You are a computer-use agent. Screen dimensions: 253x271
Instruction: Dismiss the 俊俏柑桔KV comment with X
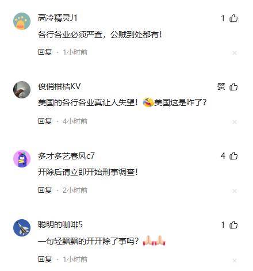point(235,122)
